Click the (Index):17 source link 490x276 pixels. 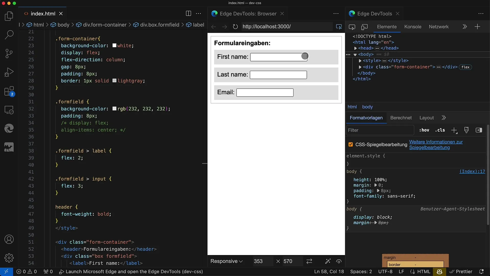472,171
